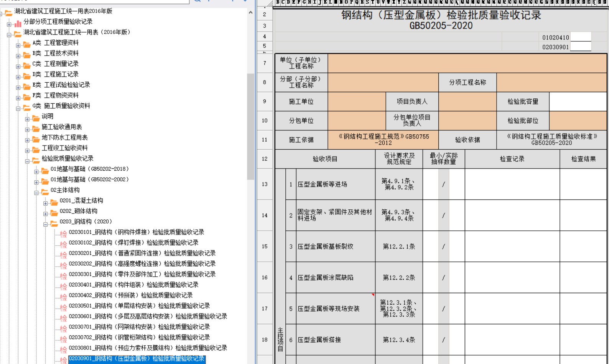Image resolution: width=609 pixels, height=364 pixels.
Task: Click the 0202_砌体结构 folder icon
Action: coord(54,213)
